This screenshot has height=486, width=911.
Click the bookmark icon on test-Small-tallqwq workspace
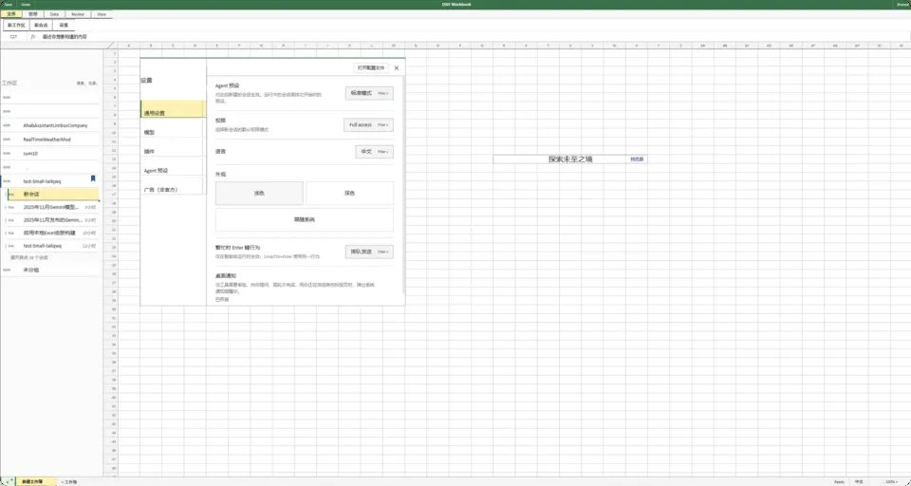click(x=93, y=179)
